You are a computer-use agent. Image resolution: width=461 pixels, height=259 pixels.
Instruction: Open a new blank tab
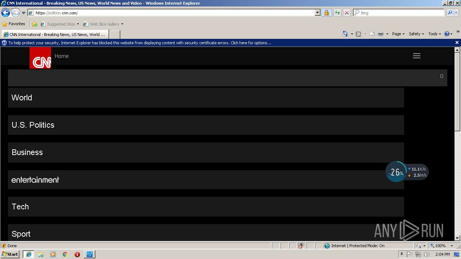pos(115,35)
